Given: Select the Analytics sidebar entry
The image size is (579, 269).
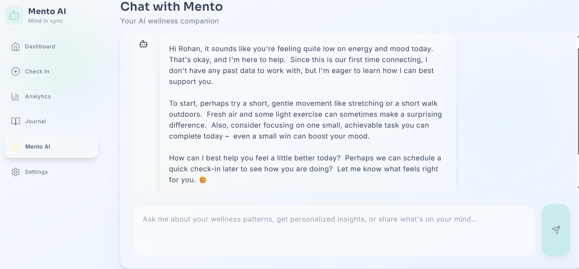Looking at the screenshot, I should tap(38, 96).
